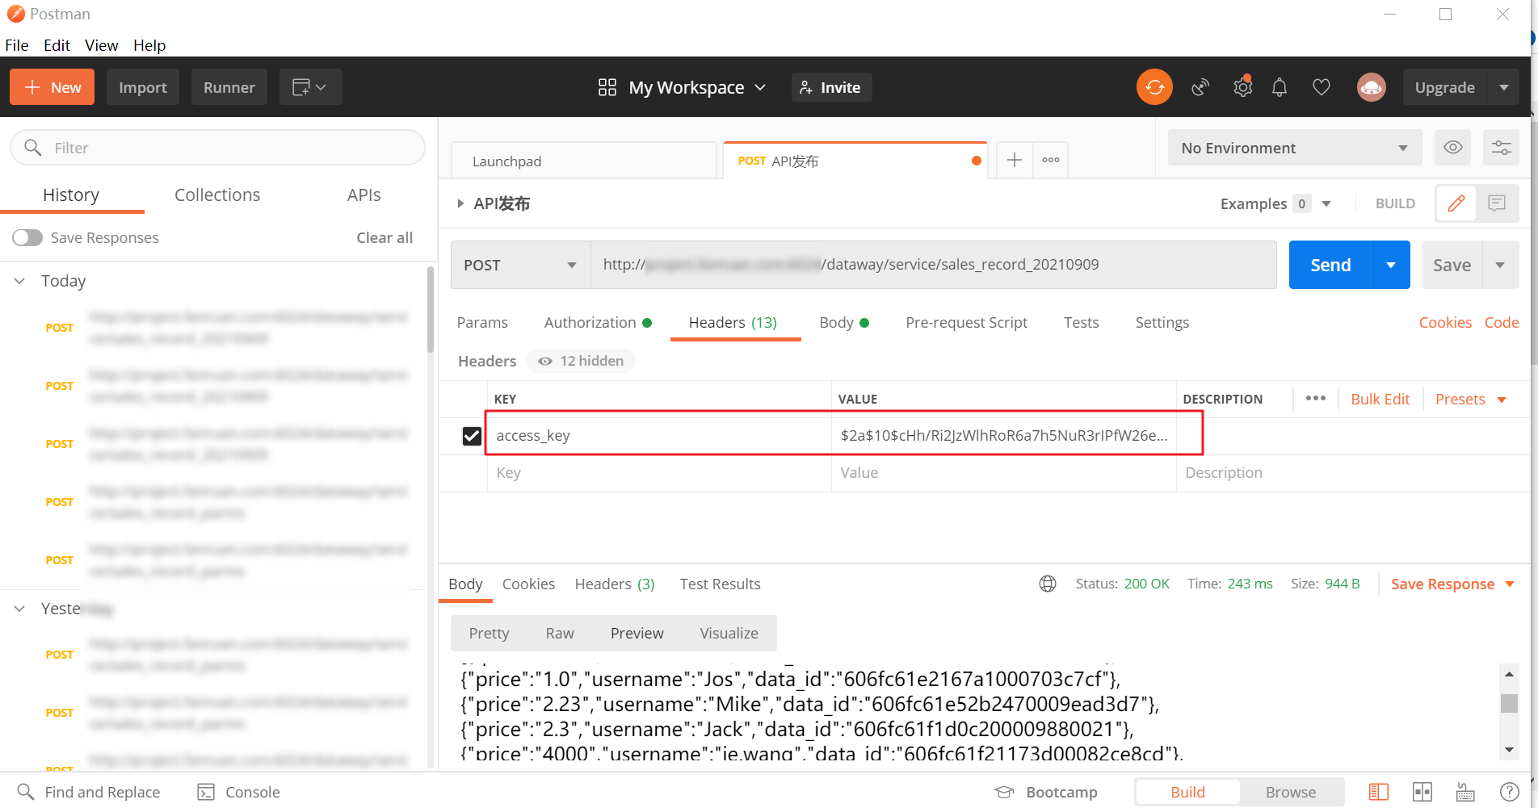Switch to the Collections tab
This screenshot has height=808, width=1538.
coord(217,195)
